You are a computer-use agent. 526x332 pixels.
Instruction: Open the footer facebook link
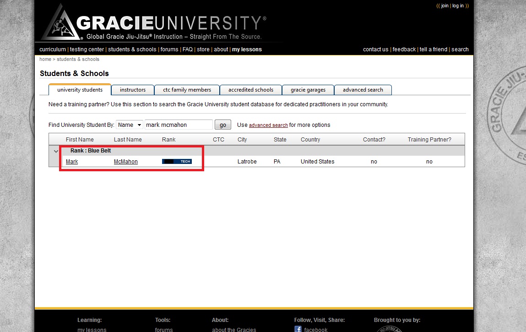(x=316, y=330)
